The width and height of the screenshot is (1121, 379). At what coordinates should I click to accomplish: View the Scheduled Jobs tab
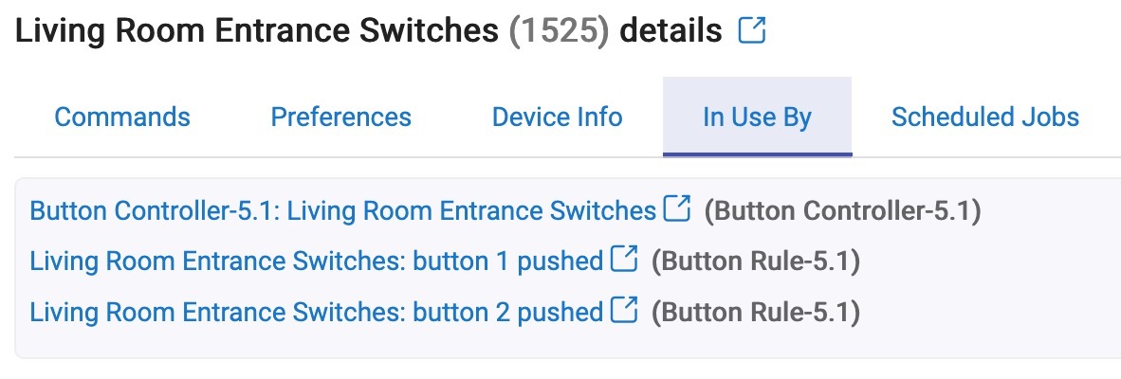(985, 117)
